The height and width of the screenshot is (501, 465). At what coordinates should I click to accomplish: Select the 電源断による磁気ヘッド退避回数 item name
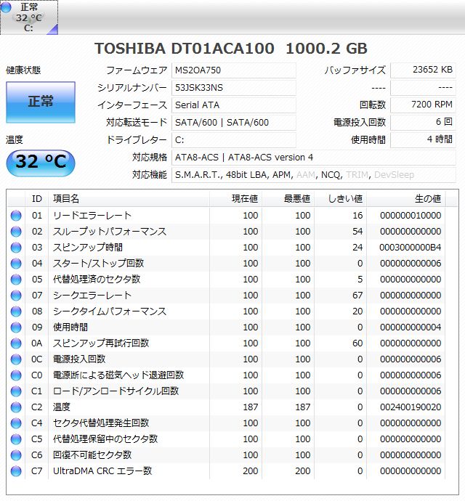pos(118,375)
